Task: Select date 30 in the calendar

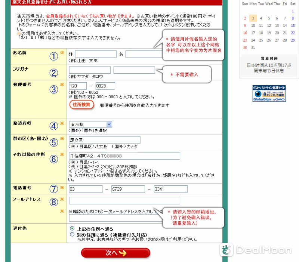Action: [x=245, y=47]
